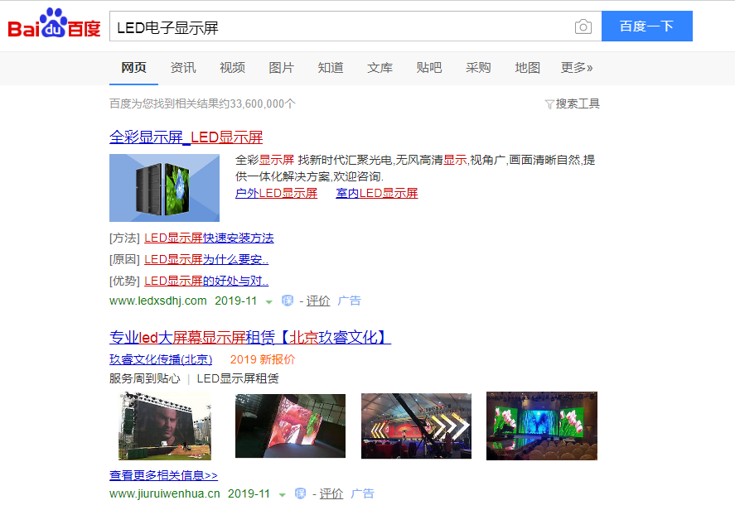
Task: Open LED显示屏为什么要安.. link
Action: tap(206, 259)
